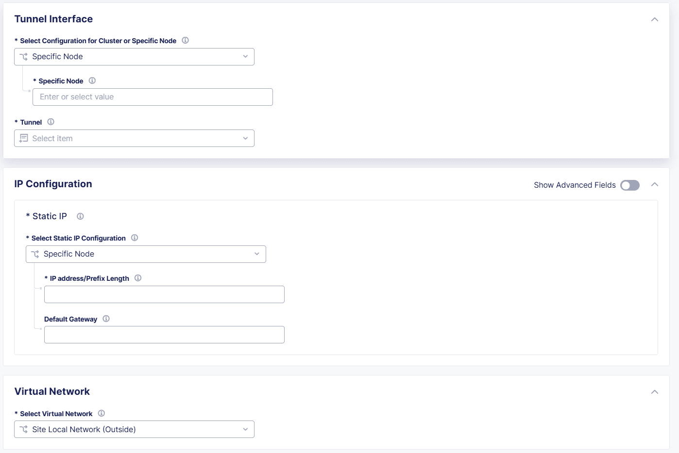Click the info icon beside Select Static IP Configuration
Viewport: 679px width, 453px height.
(135, 238)
